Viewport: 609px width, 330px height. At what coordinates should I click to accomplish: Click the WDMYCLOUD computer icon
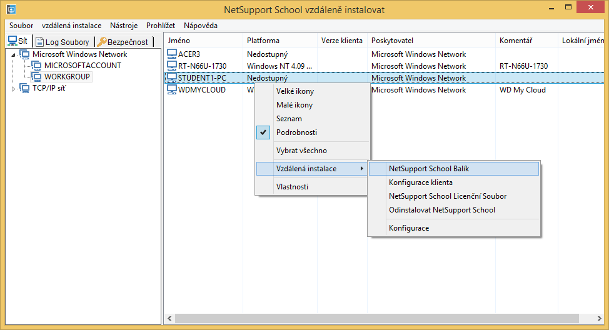[x=172, y=89]
